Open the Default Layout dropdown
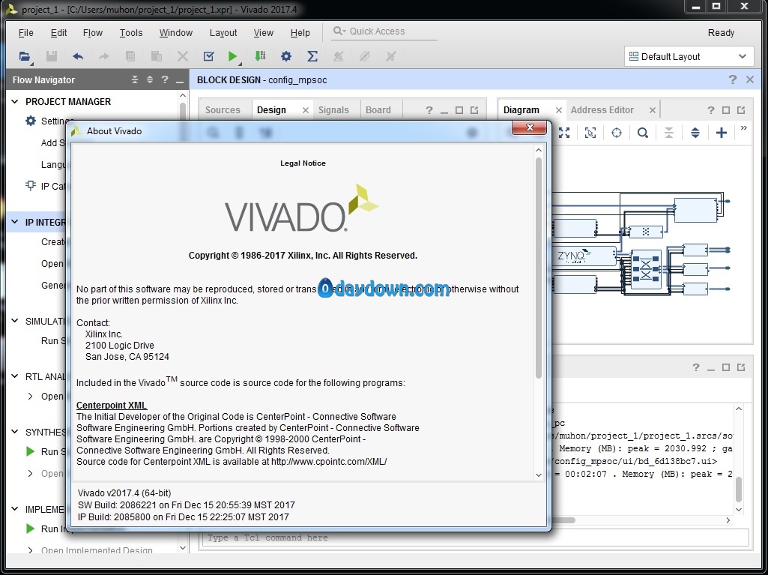This screenshot has width=768, height=575. tap(689, 56)
